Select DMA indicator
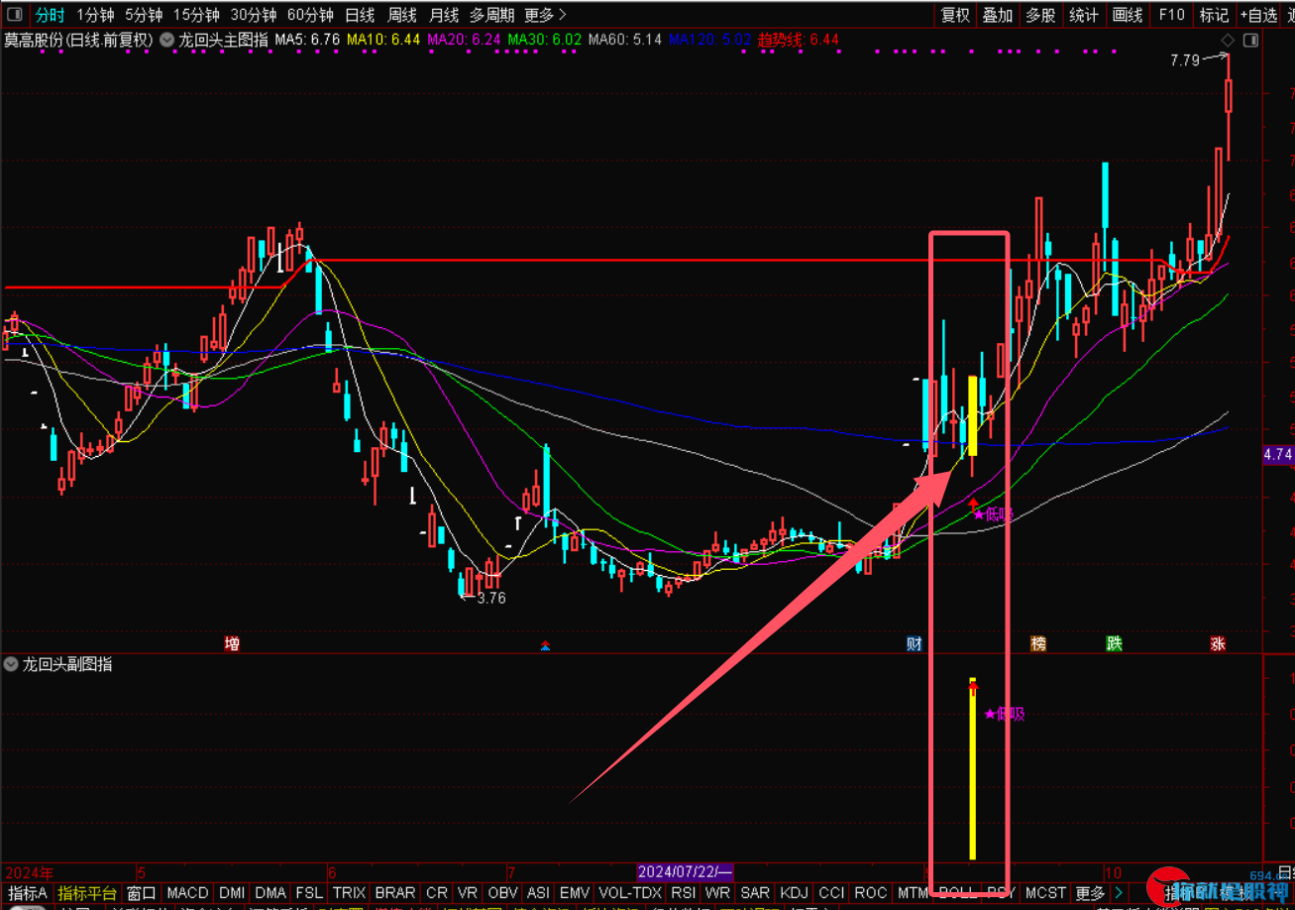Screen dimensions: 1295x910 click(x=270, y=893)
